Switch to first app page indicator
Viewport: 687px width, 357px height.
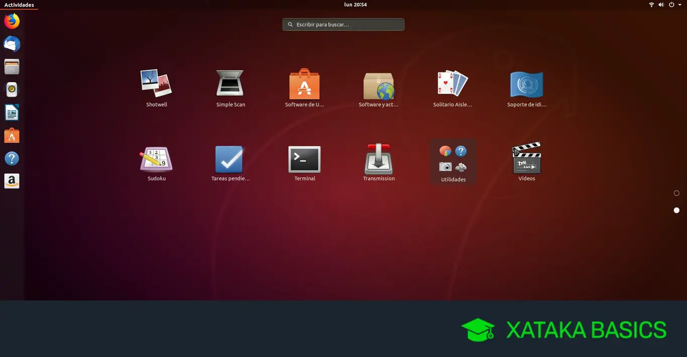coord(676,193)
